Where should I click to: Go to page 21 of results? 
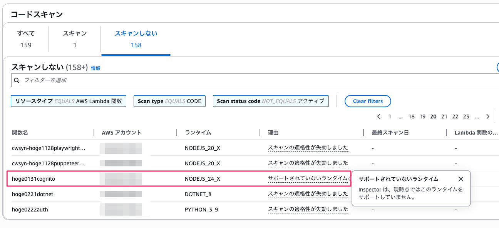tap(444, 116)
